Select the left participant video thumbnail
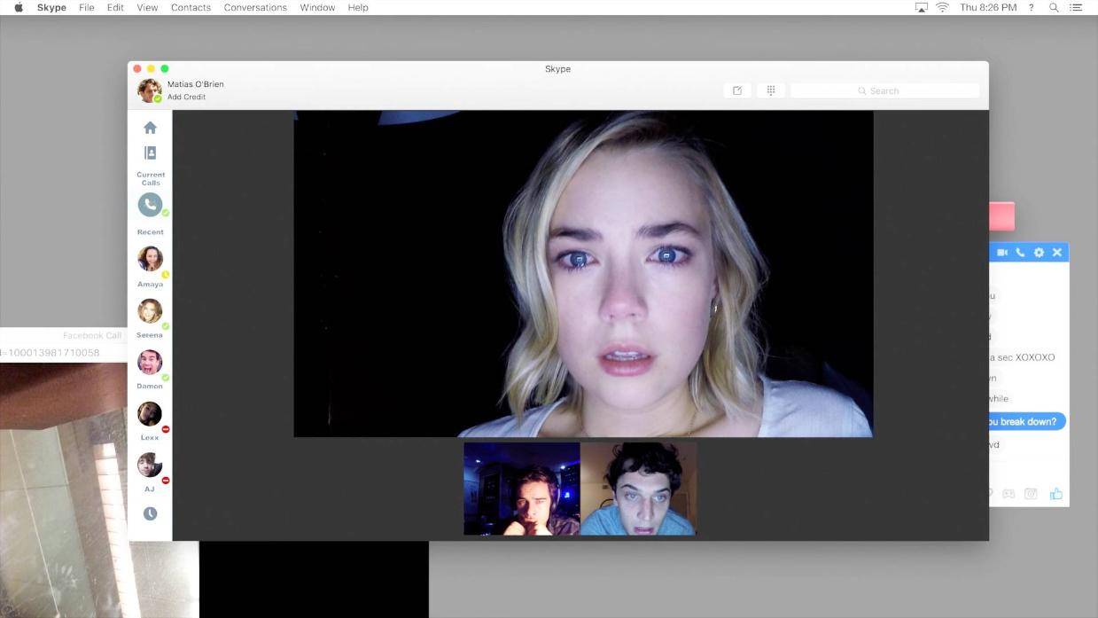The height and width of the screenshot is (618, 1098). 522,489
